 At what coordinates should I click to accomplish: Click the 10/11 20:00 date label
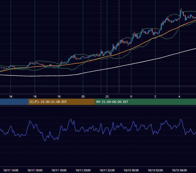point(83,170)
